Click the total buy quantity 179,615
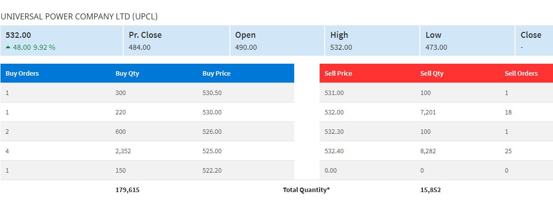This screenshot has height=208, width=553. click(x=127, y=190)
